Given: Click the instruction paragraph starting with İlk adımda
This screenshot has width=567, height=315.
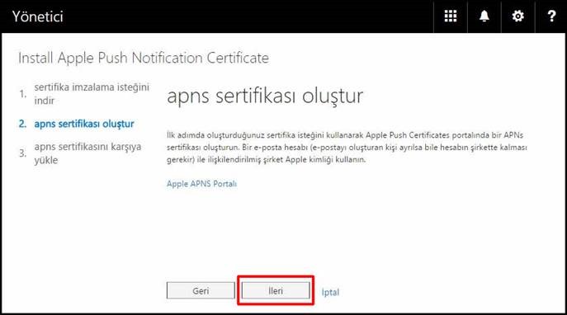Looking at the screenshot, I should tap(347, 148).
